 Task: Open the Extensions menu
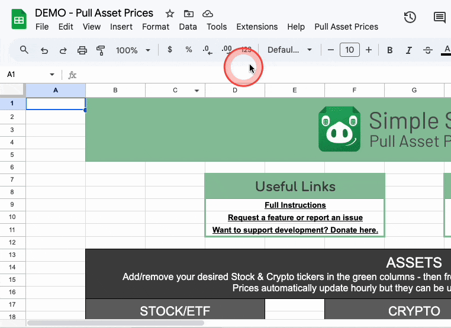pos(257,27)
